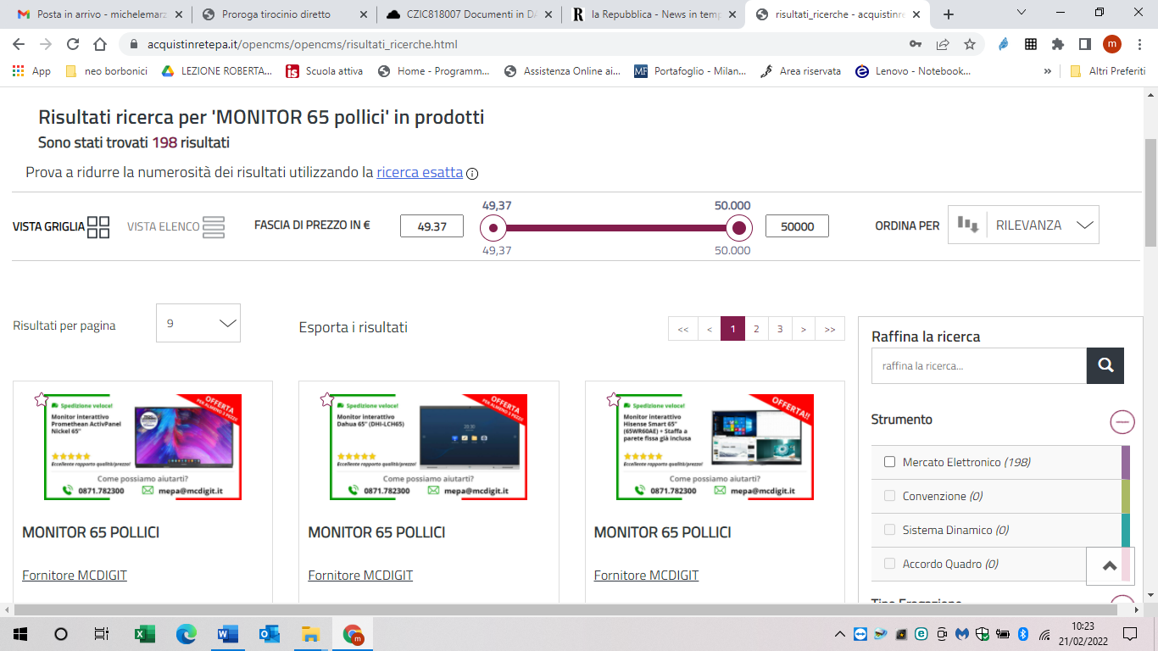Click the scroll-to-top arrow button
Screen dimensions: 1158x651
coord(1110,567)
